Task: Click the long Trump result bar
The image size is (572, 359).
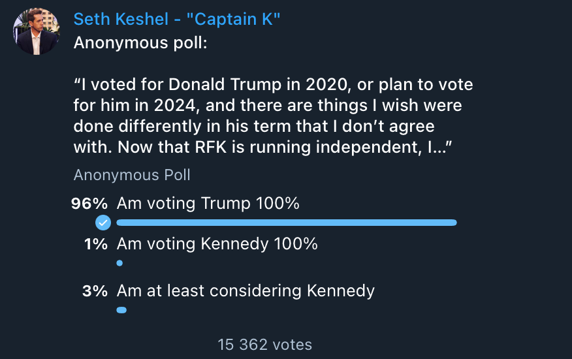Action: pos(286,223)
